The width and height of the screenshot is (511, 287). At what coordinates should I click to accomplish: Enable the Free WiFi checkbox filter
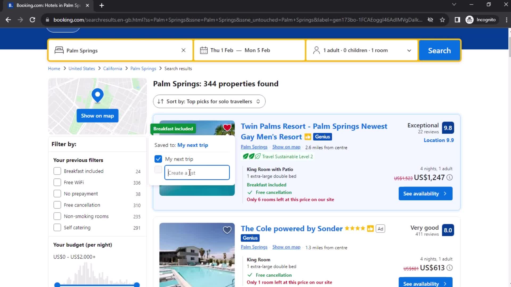[x=57, y=182]
